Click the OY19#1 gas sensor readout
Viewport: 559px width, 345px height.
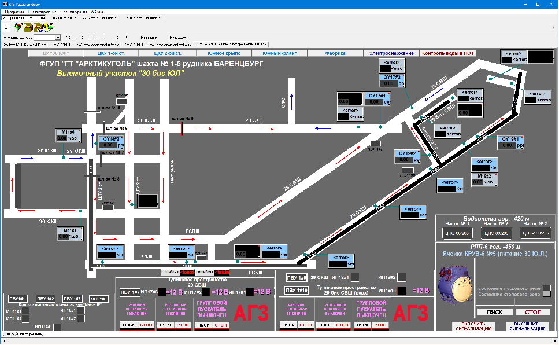510,142
